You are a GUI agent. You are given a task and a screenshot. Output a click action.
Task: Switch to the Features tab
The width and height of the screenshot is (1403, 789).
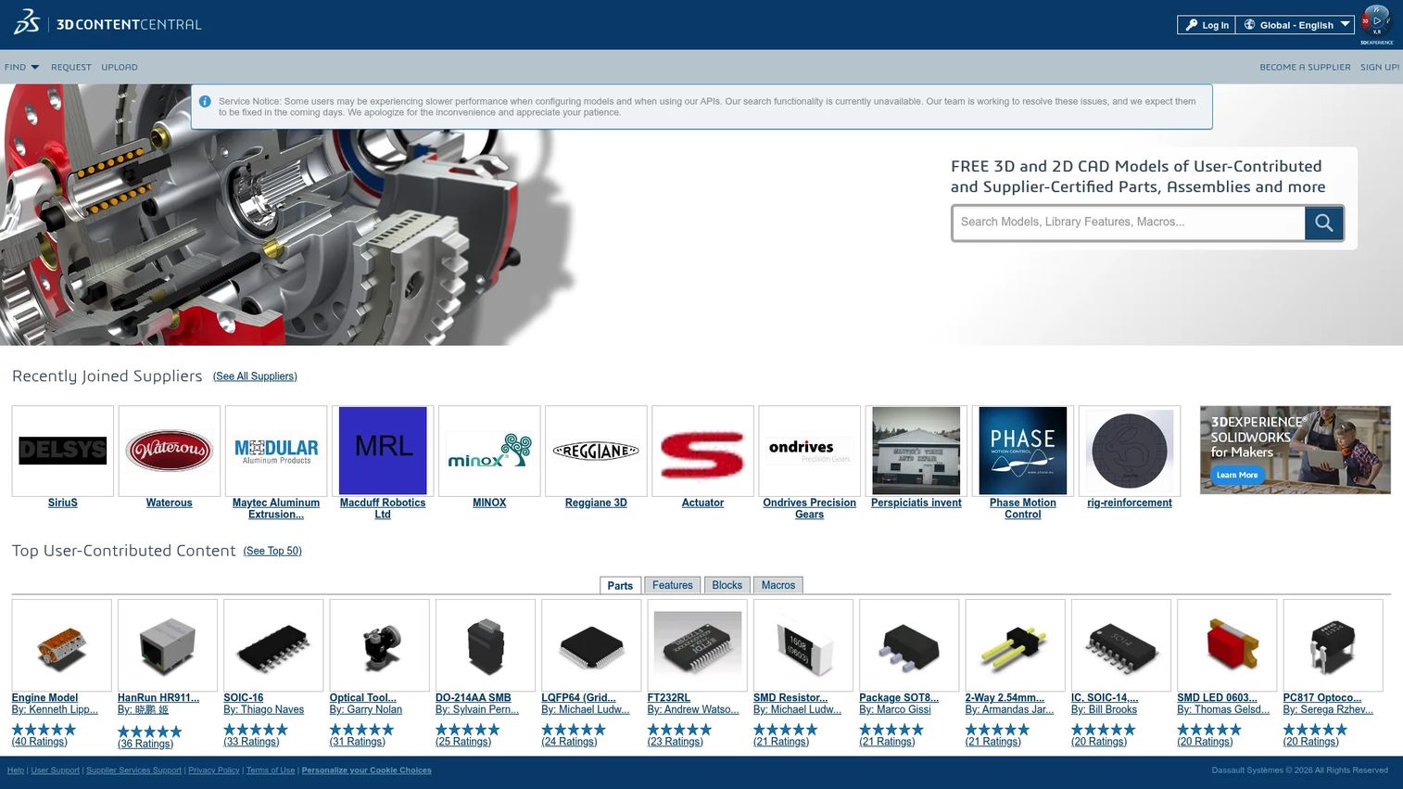[x=672, y=585]
